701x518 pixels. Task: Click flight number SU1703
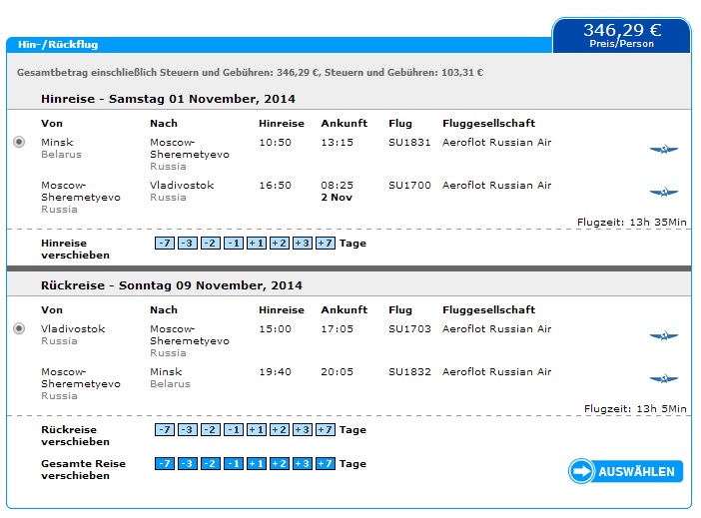(x=409, y=329)
